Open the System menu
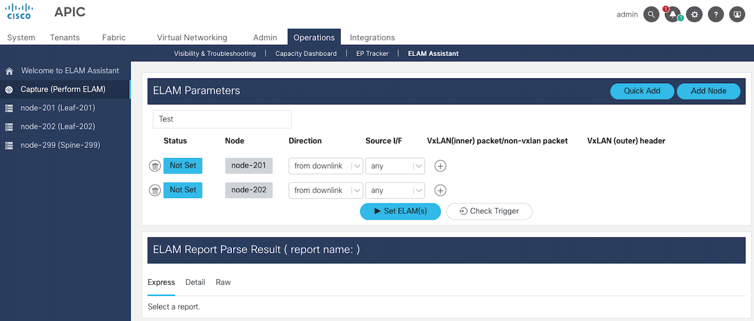The image size is (754, 321). (x=21, y=37)
